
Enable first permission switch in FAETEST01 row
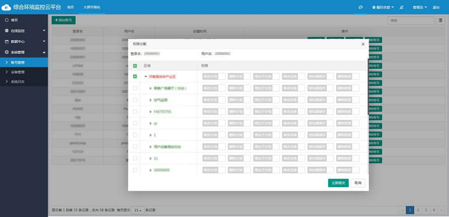point(214,112)
